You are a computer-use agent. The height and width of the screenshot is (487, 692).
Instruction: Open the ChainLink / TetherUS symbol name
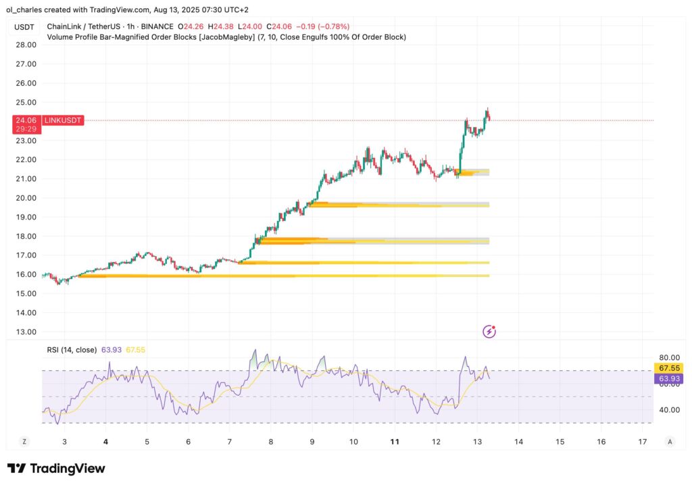pyautogui.click(x=84, y=27)
